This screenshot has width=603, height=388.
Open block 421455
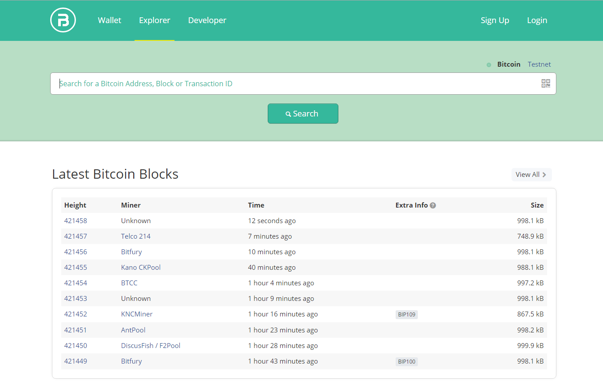[75, 268]
